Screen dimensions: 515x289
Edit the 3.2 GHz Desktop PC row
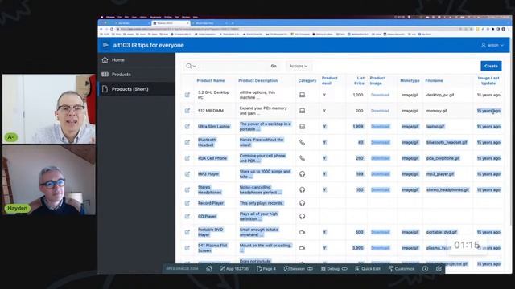(x=187, y=95)
